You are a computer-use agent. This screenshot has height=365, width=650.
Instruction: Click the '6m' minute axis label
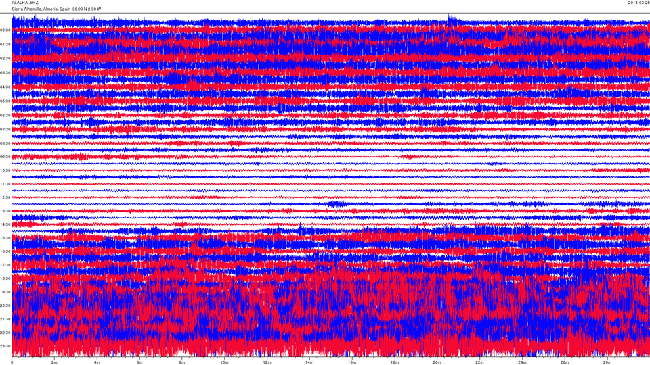(x=139, y=362)
